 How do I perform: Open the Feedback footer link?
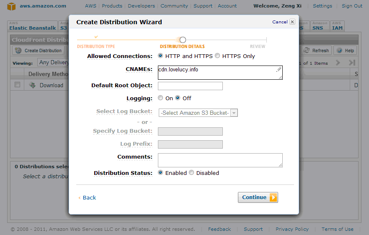point(219,229)
